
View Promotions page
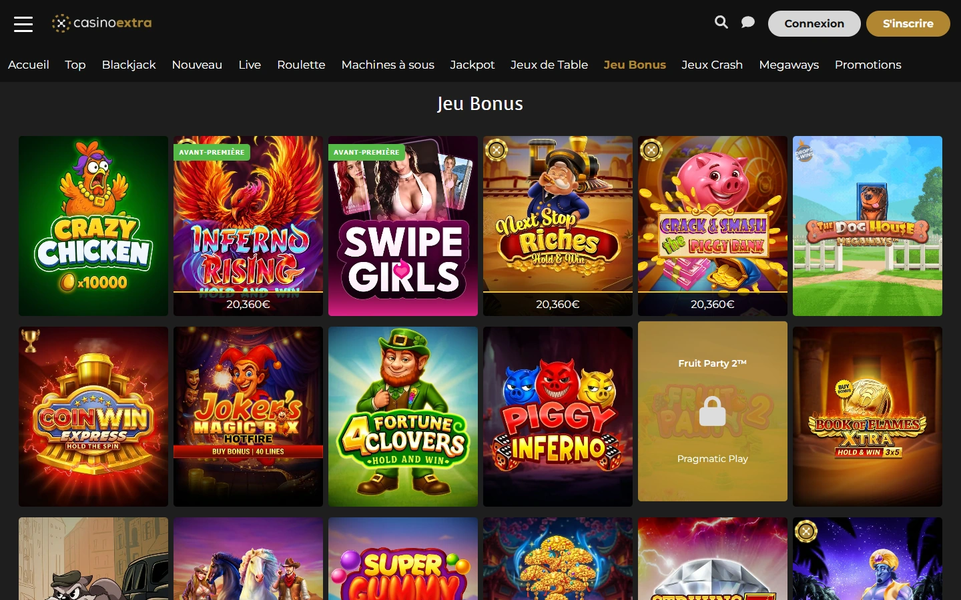coord(868,65)
